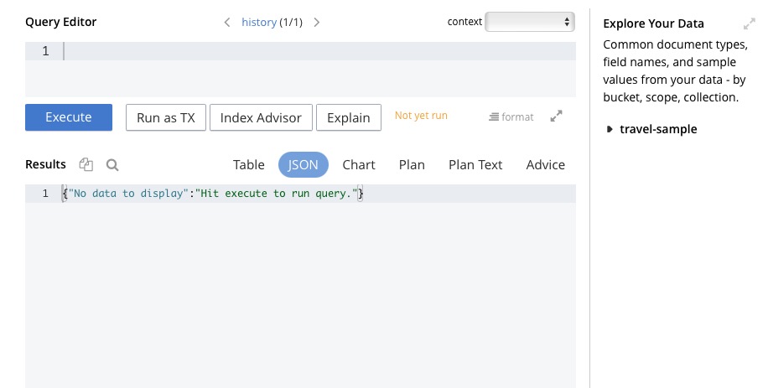Open the context dropdown
768x388 pixels.
point(530,22)
